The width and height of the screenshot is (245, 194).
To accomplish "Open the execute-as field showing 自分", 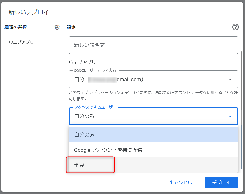I will pyautogui.click(x=150, y=79).
